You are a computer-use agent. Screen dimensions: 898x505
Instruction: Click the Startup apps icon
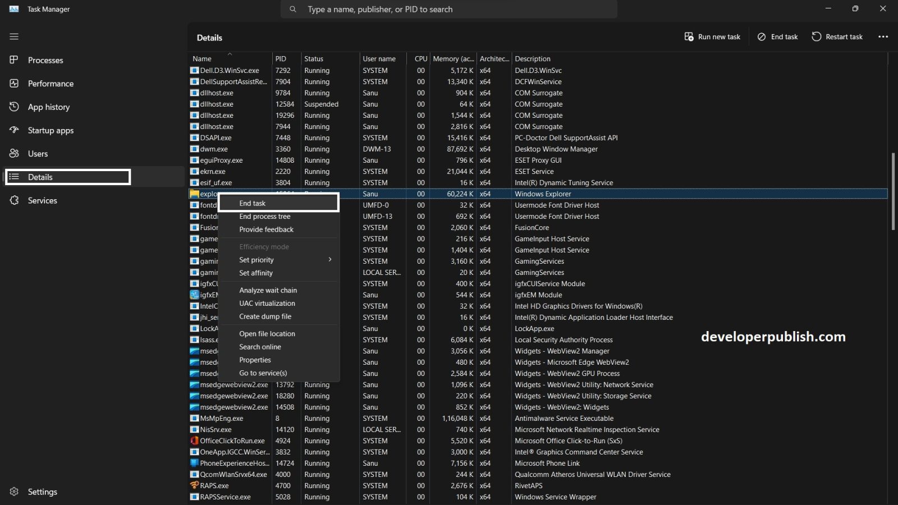(14, 130)
